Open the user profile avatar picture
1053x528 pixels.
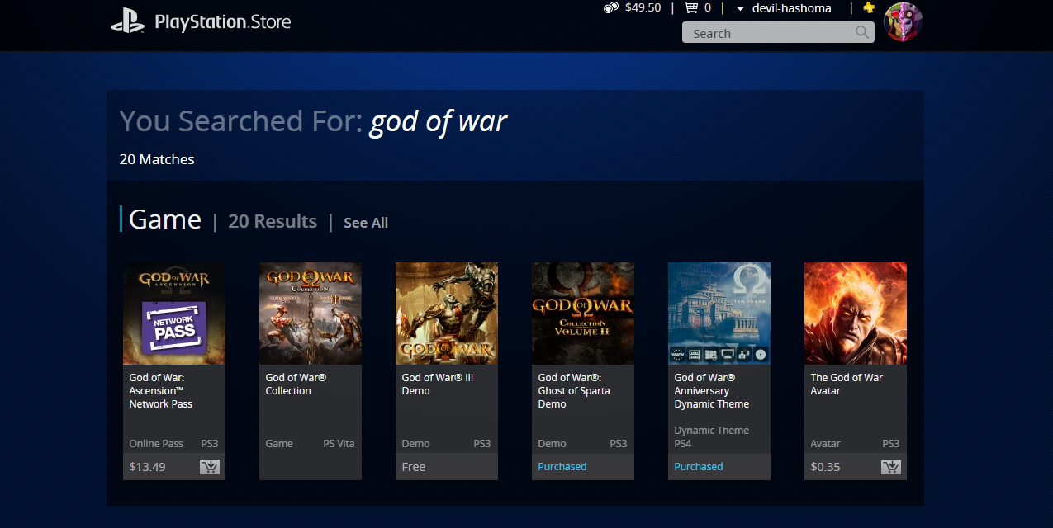click(903, 22)
